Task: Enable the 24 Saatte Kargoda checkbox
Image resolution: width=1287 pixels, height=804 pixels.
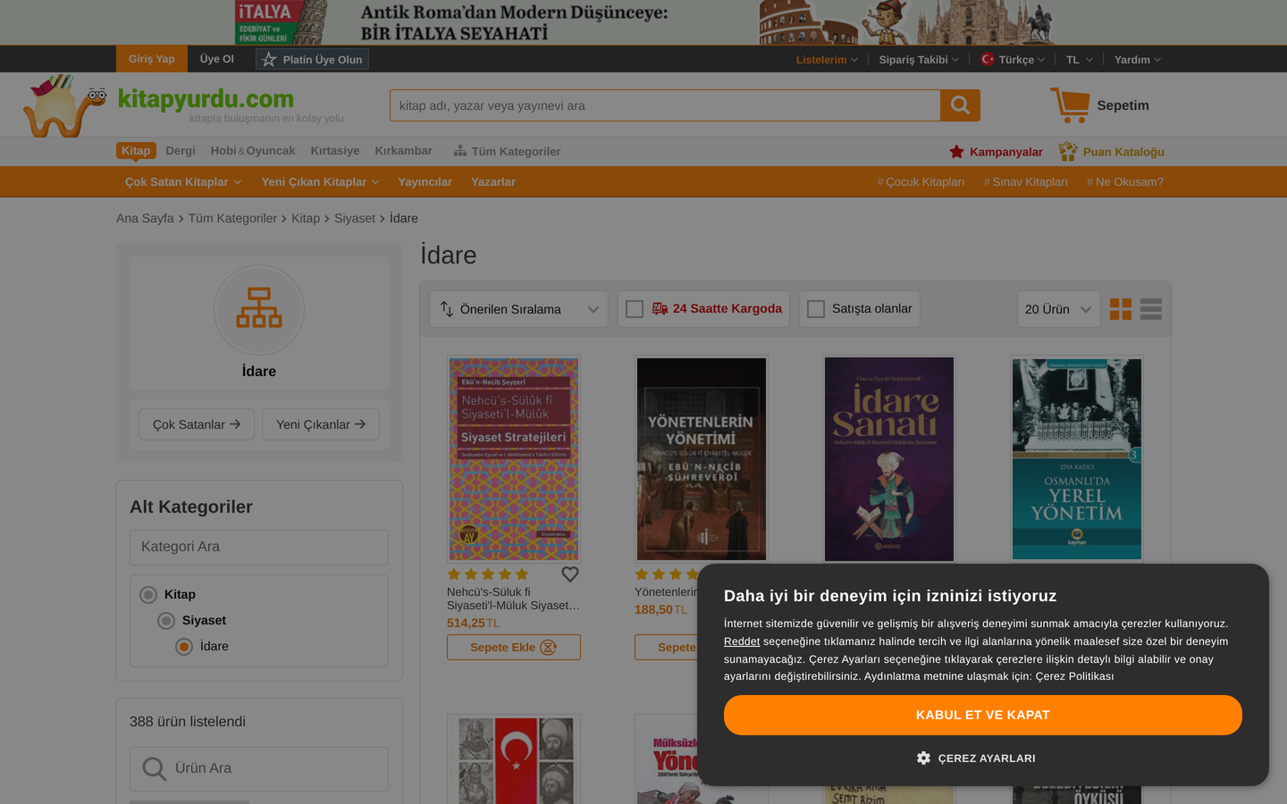Action: pyautogui.click(x=635, y=309)
